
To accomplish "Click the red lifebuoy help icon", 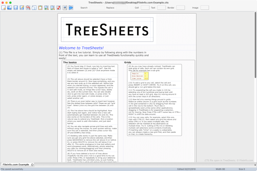I will coord(59,7).
